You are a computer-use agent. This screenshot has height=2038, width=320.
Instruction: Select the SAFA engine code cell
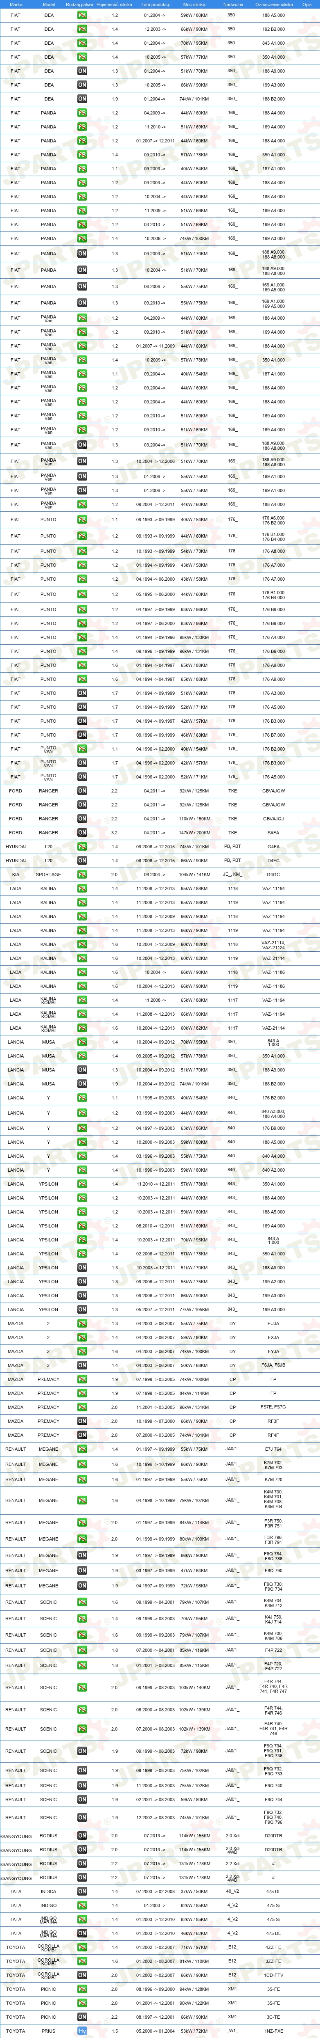tap(273, 832)
